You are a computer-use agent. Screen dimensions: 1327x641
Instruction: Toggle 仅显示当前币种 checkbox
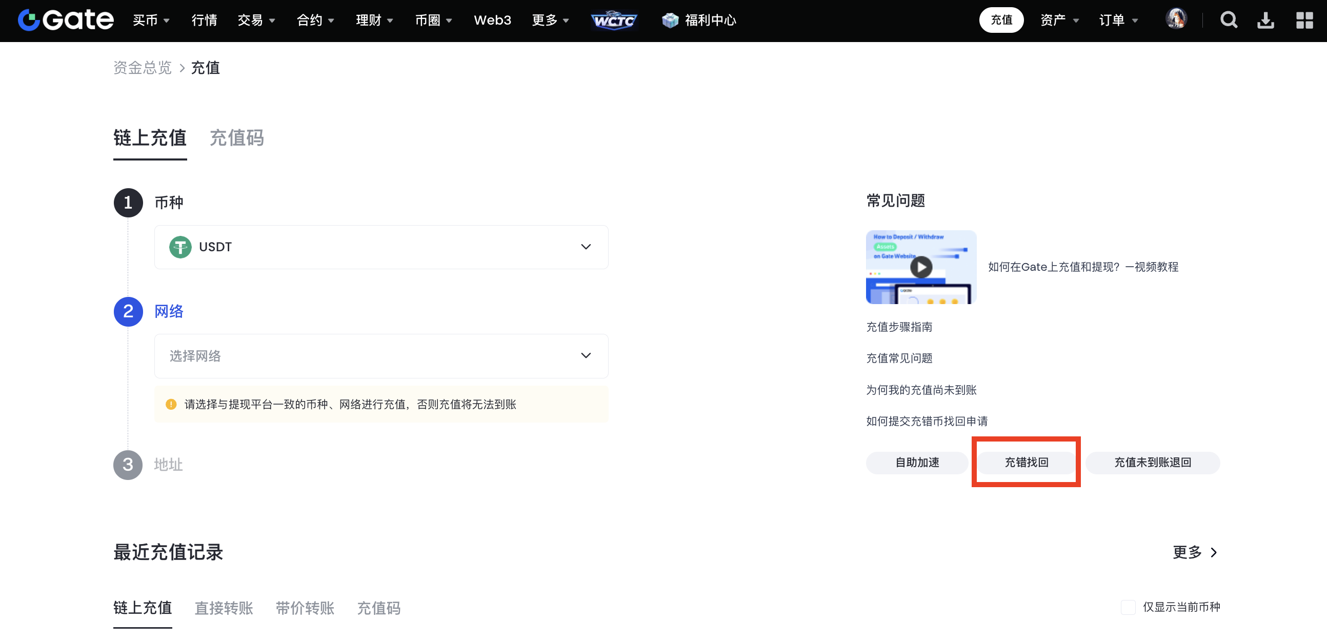pos(1128,607)
